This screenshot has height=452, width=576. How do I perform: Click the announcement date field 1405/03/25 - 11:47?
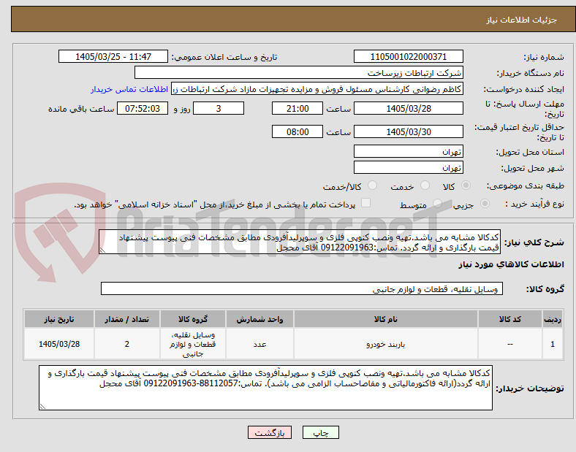click(x=113, y=56)
